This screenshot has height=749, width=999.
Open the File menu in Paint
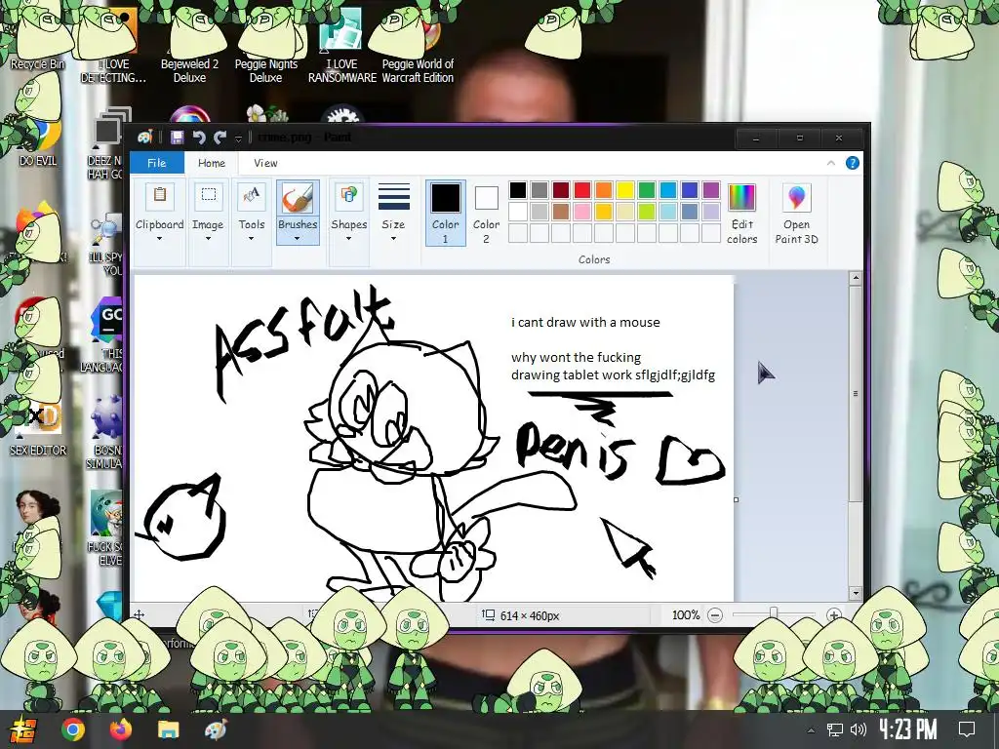(x=157, y=163)
